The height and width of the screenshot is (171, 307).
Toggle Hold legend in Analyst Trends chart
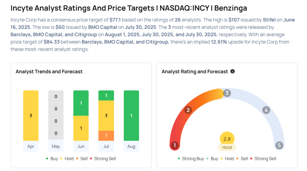pyautogui.click(x=67, y=159)
